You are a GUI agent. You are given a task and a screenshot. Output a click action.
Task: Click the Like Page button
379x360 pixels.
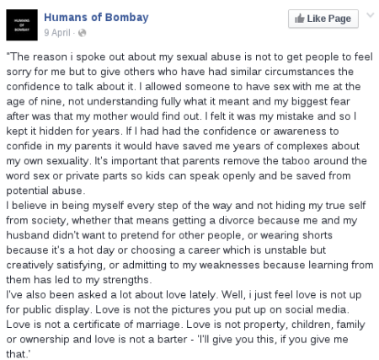323,19
